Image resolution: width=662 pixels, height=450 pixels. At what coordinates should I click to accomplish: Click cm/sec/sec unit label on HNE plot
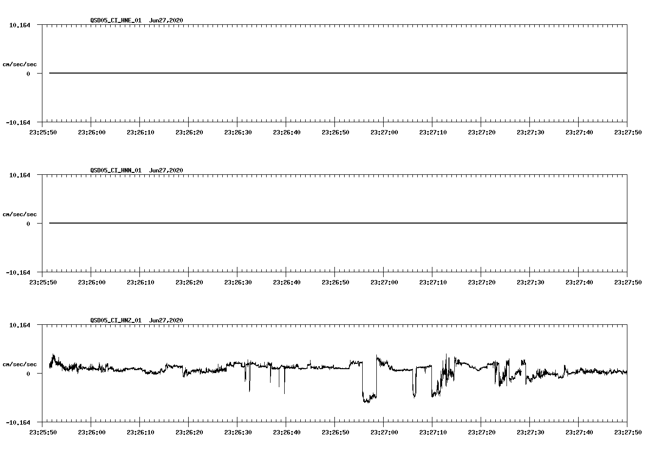coord(19,64)
